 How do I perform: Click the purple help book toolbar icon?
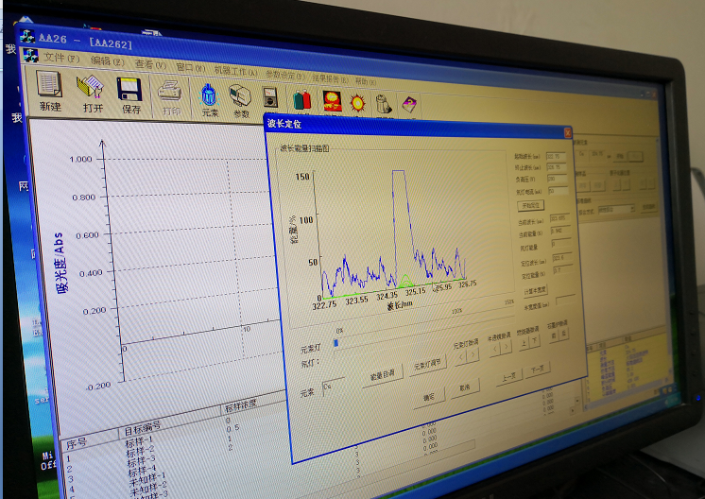coord(409,106)
